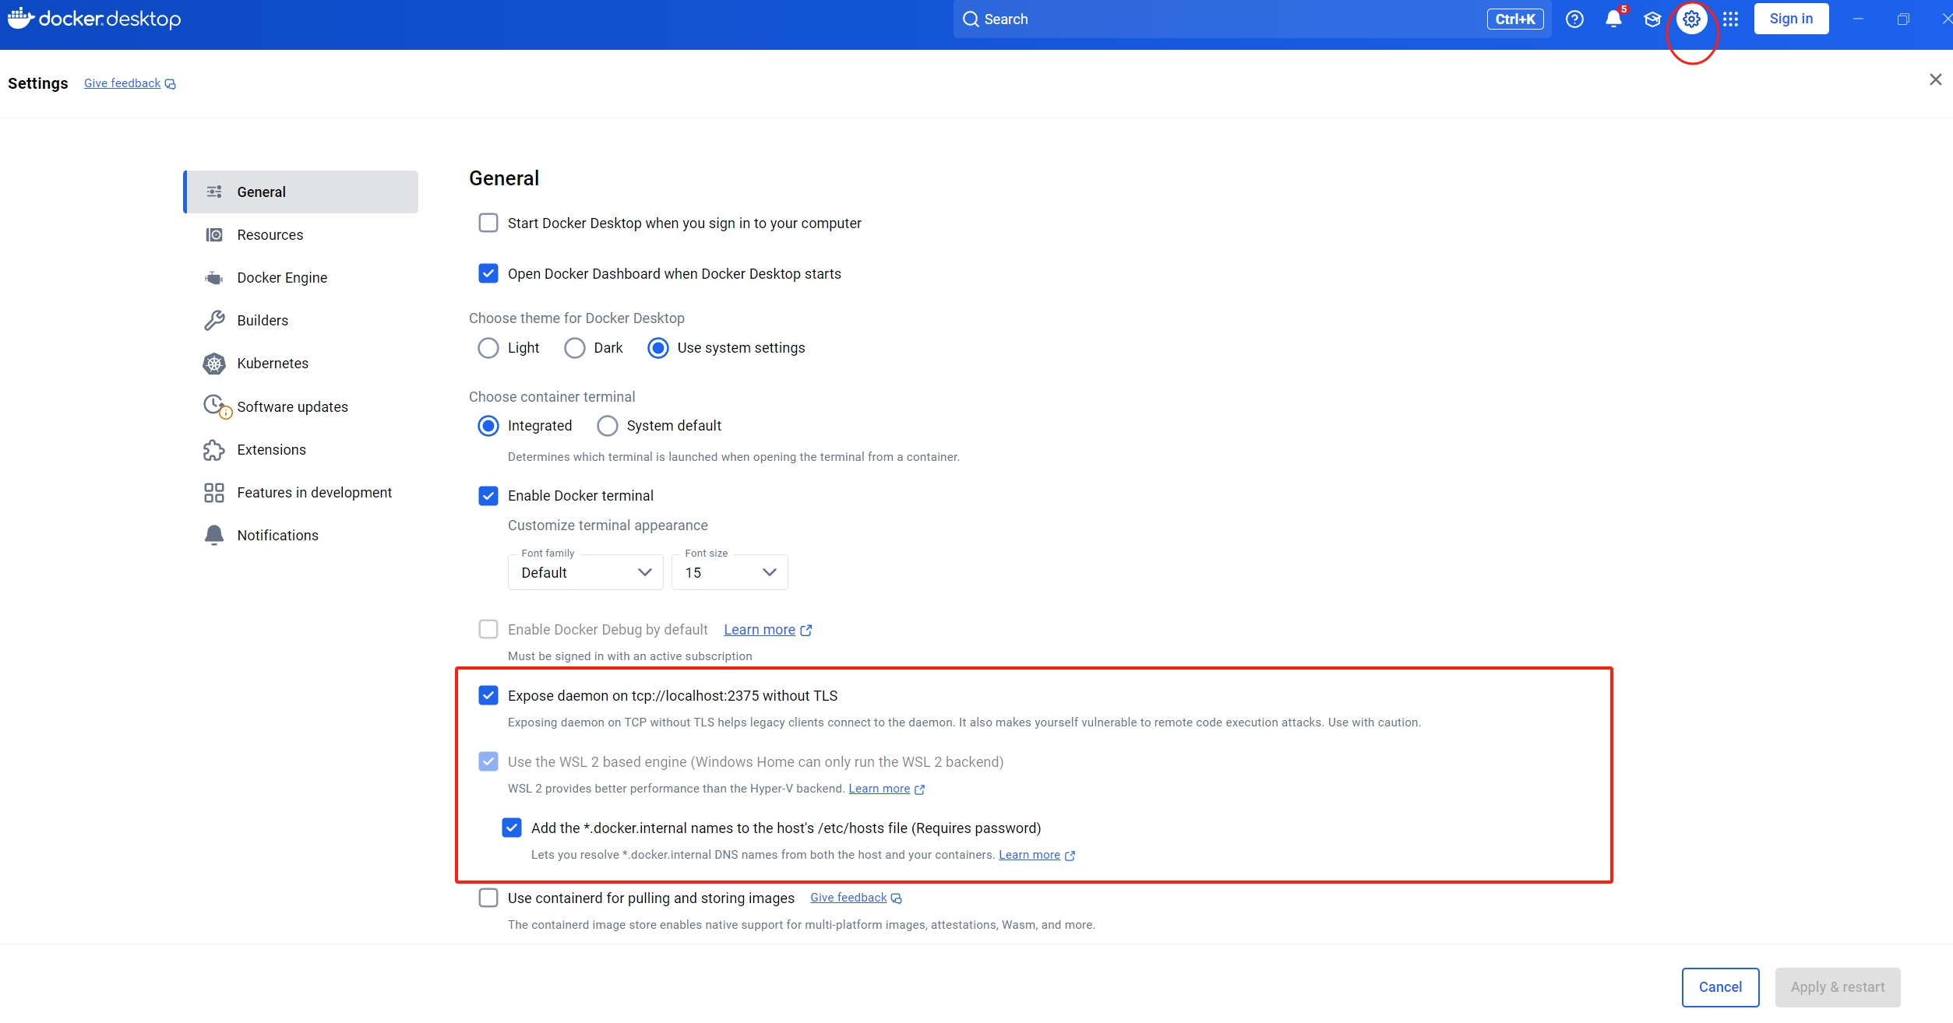Open Features in development settings
1953x1023 pixels.
point(301,493)
